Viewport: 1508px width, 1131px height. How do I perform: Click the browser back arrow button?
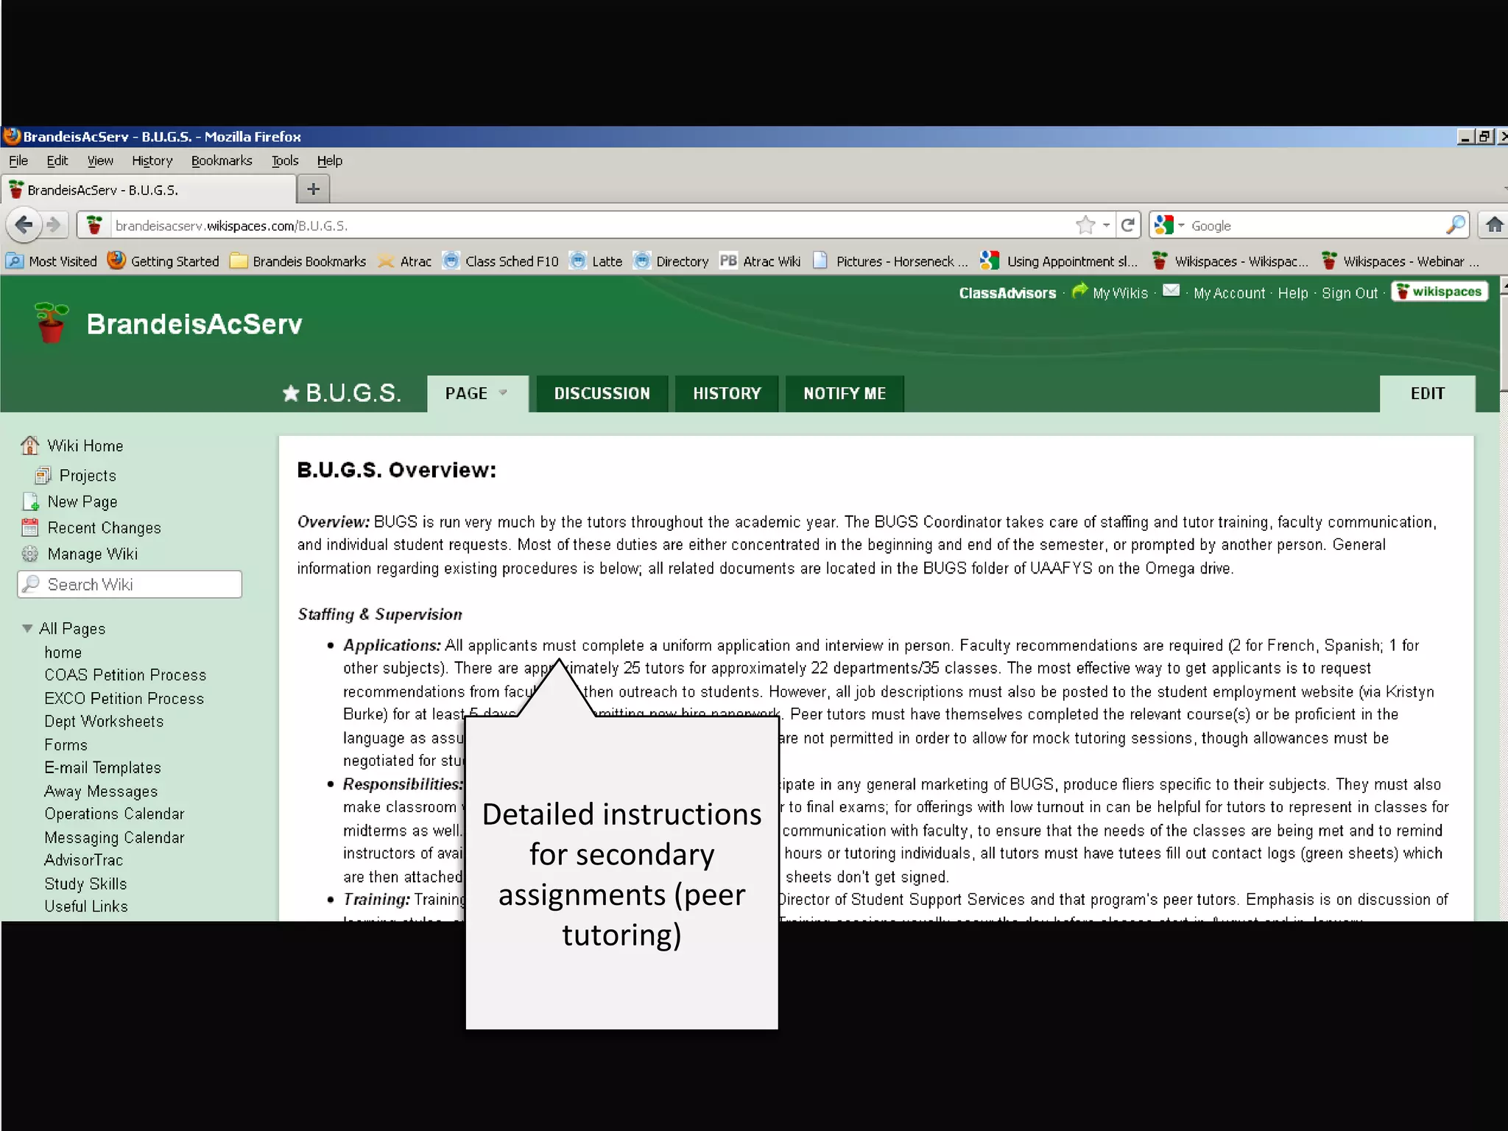point(24,225)
